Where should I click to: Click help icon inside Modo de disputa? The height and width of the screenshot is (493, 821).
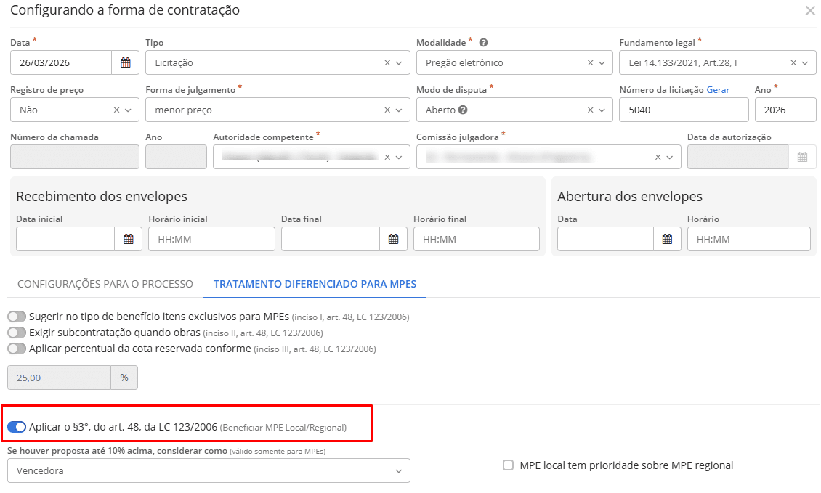[x=463, y=110]
